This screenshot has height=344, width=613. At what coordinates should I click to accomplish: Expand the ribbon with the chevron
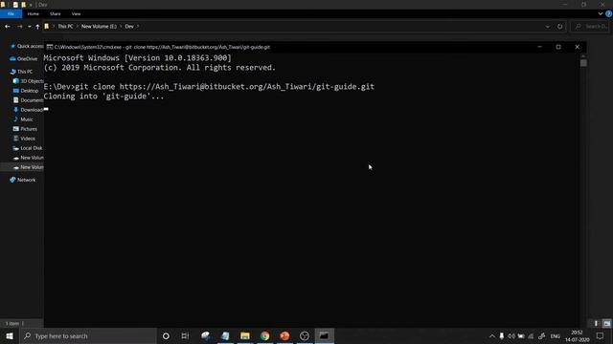(601, 13)
